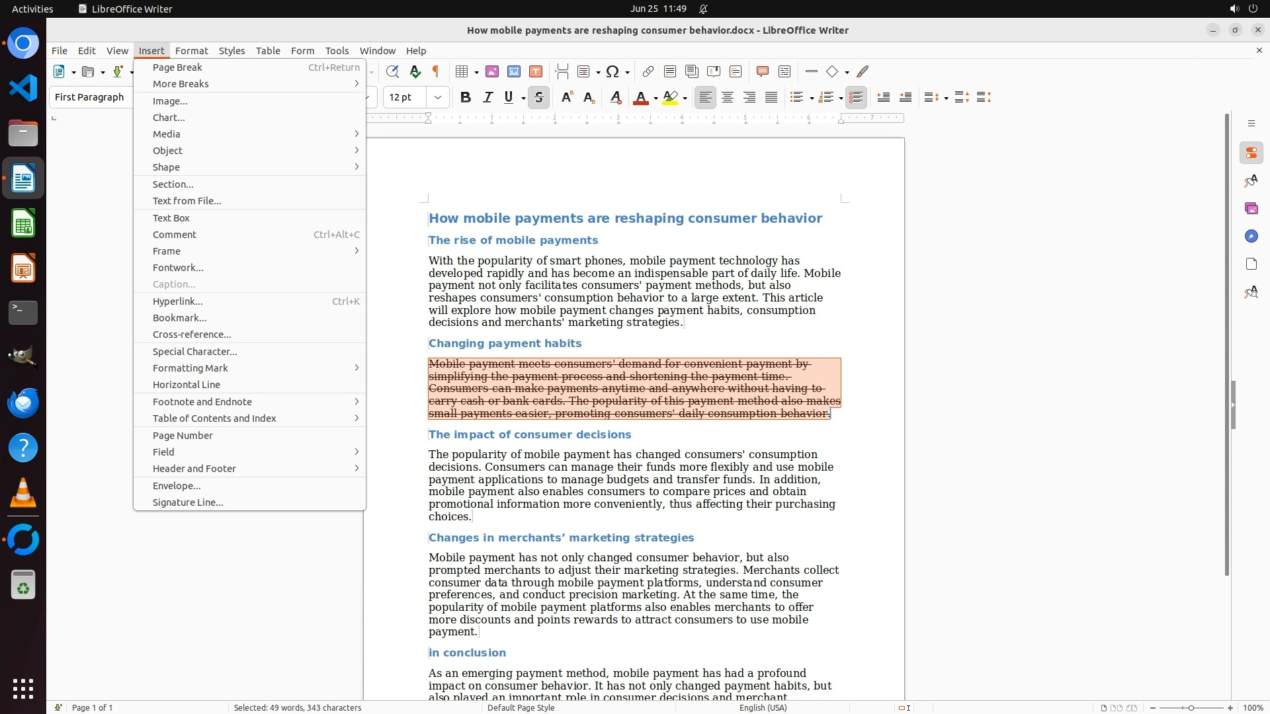Screen dimensions: 1270x714
Task: Open the sidebar Navigator compass icon
Action: [x=1251, y=237]
